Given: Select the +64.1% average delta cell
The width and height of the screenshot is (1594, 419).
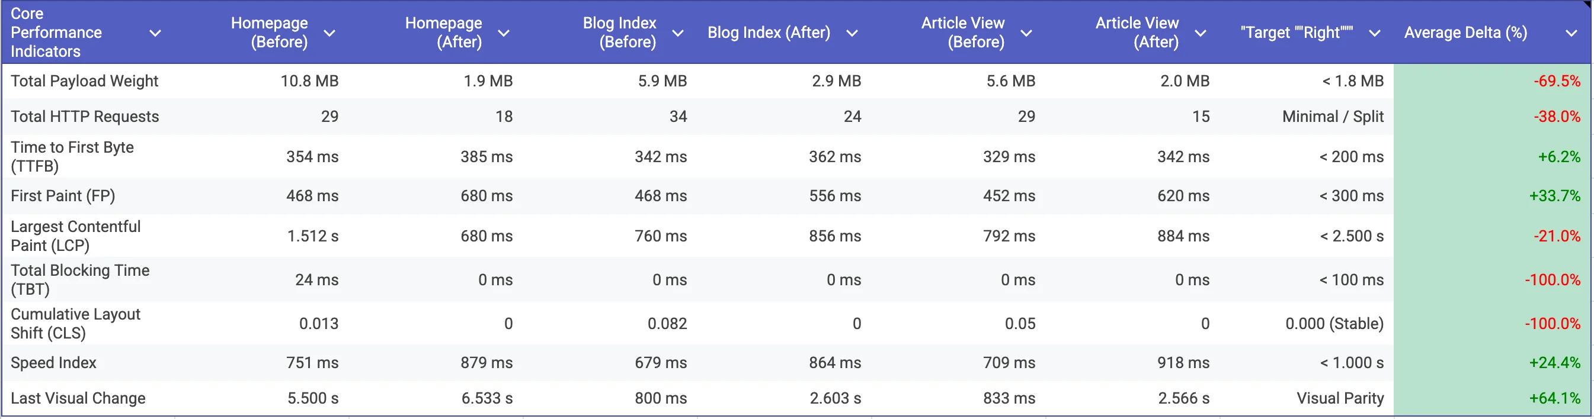Looking at the screenshot, I should [1555, 398].
